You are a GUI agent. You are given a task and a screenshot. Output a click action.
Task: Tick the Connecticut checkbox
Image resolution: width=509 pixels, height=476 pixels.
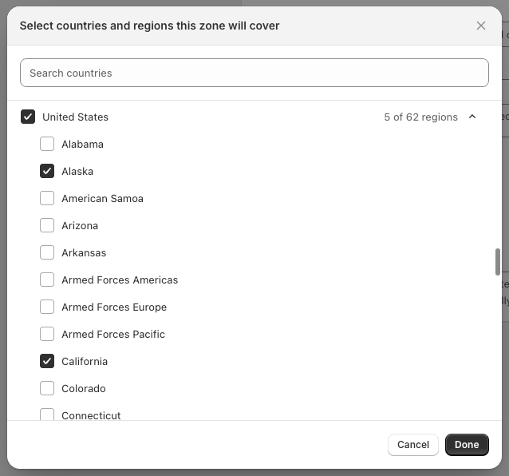[47, 415]
